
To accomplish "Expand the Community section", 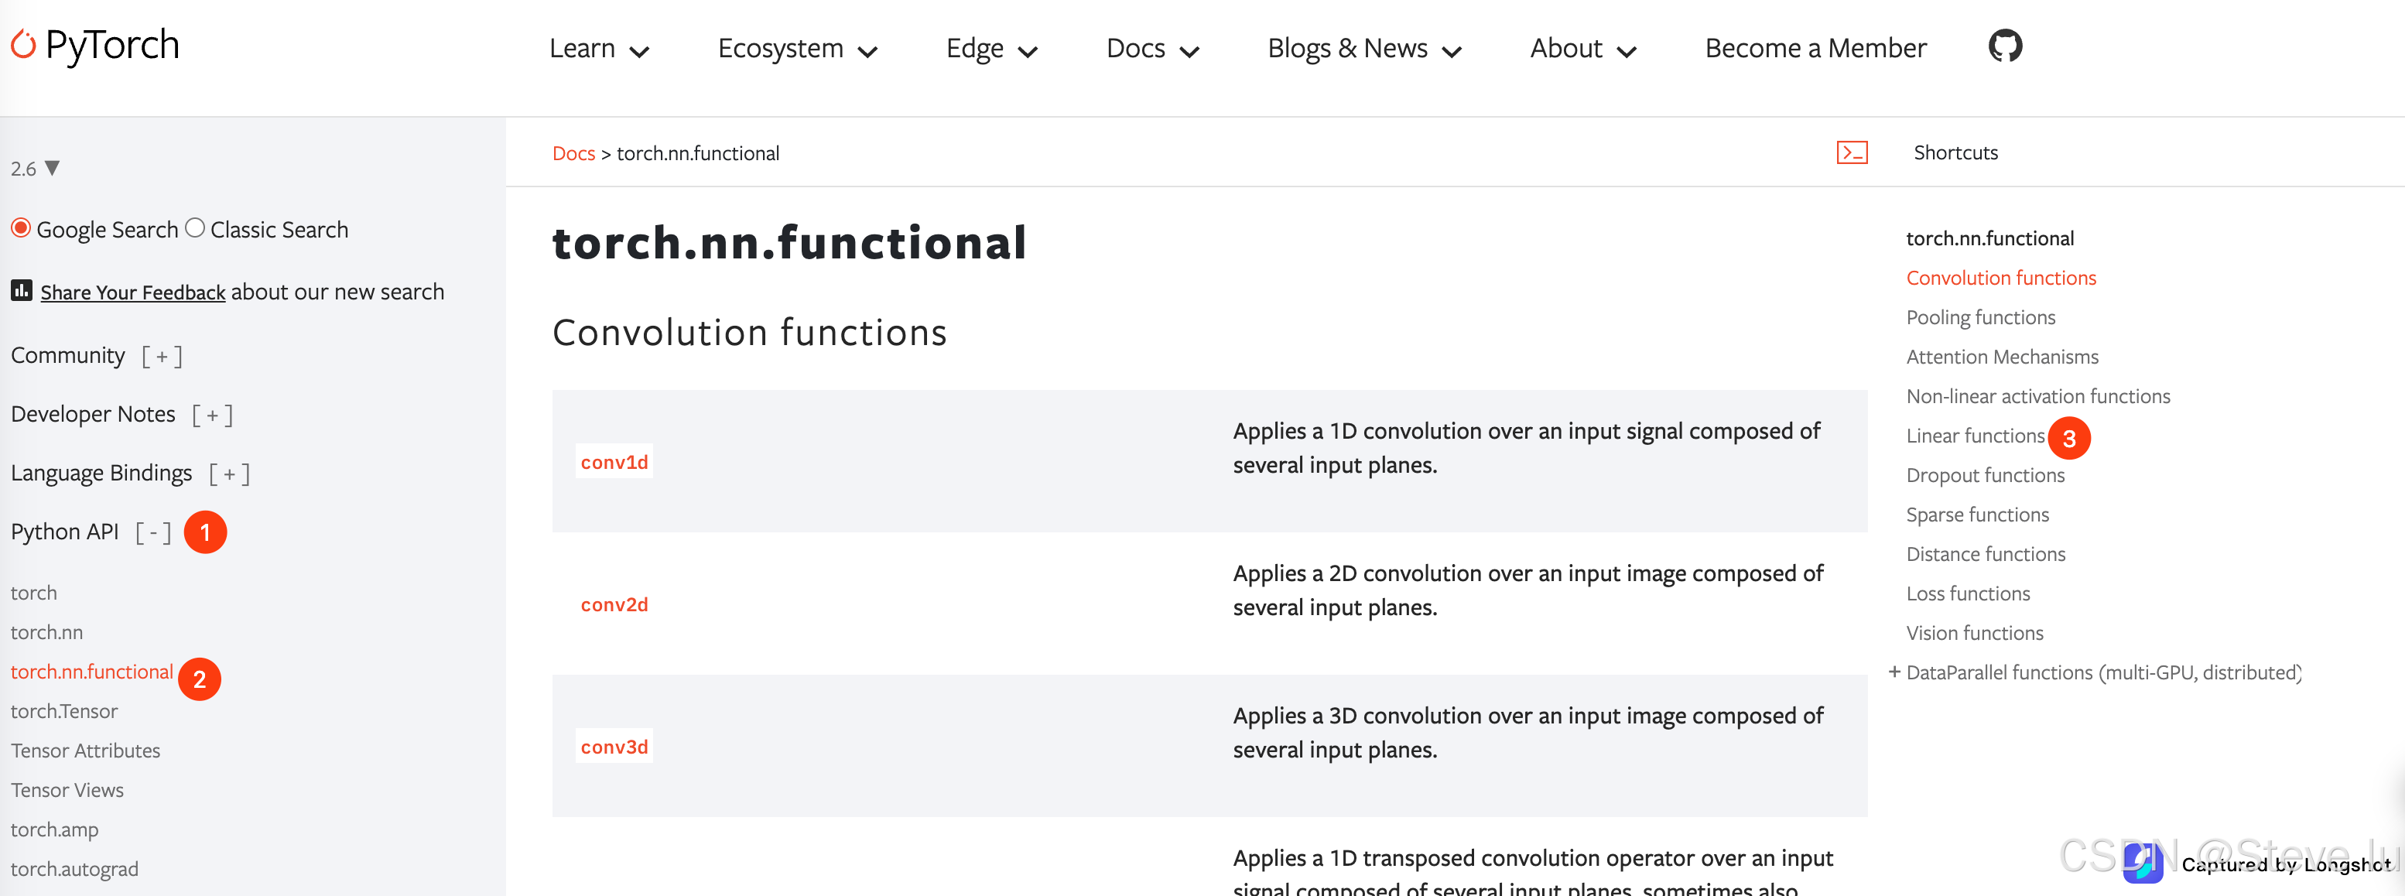I will pos(162,357).
